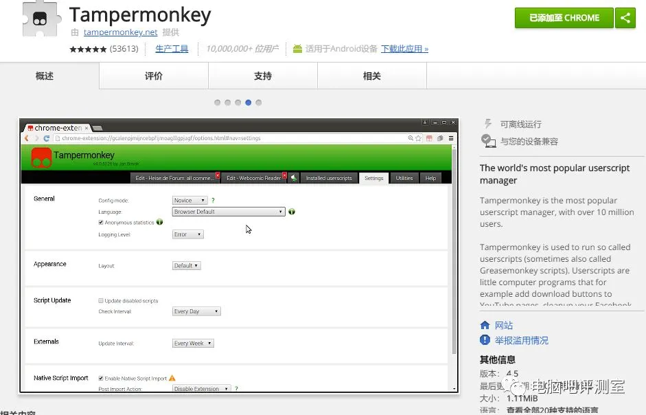Close the Edit Heise.de Forum tab
This screenshot has width=646, height=415.
pos(218,175)
